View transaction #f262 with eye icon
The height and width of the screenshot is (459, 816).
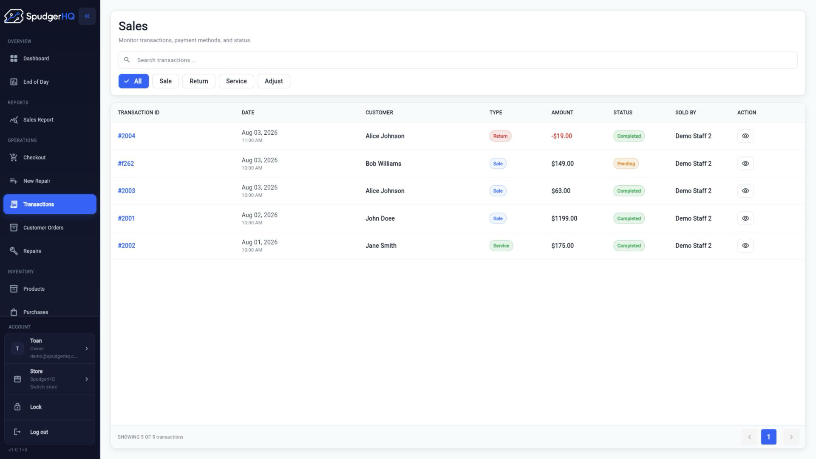(745, 164)
